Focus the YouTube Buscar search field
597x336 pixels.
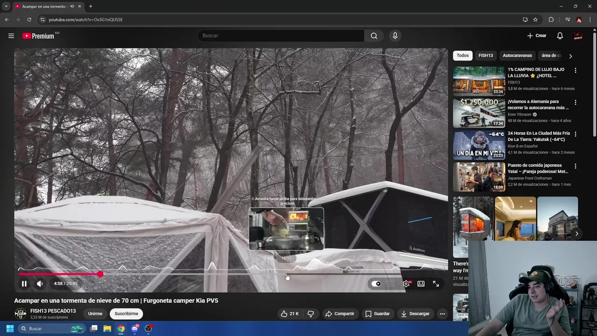pos(281,36)
